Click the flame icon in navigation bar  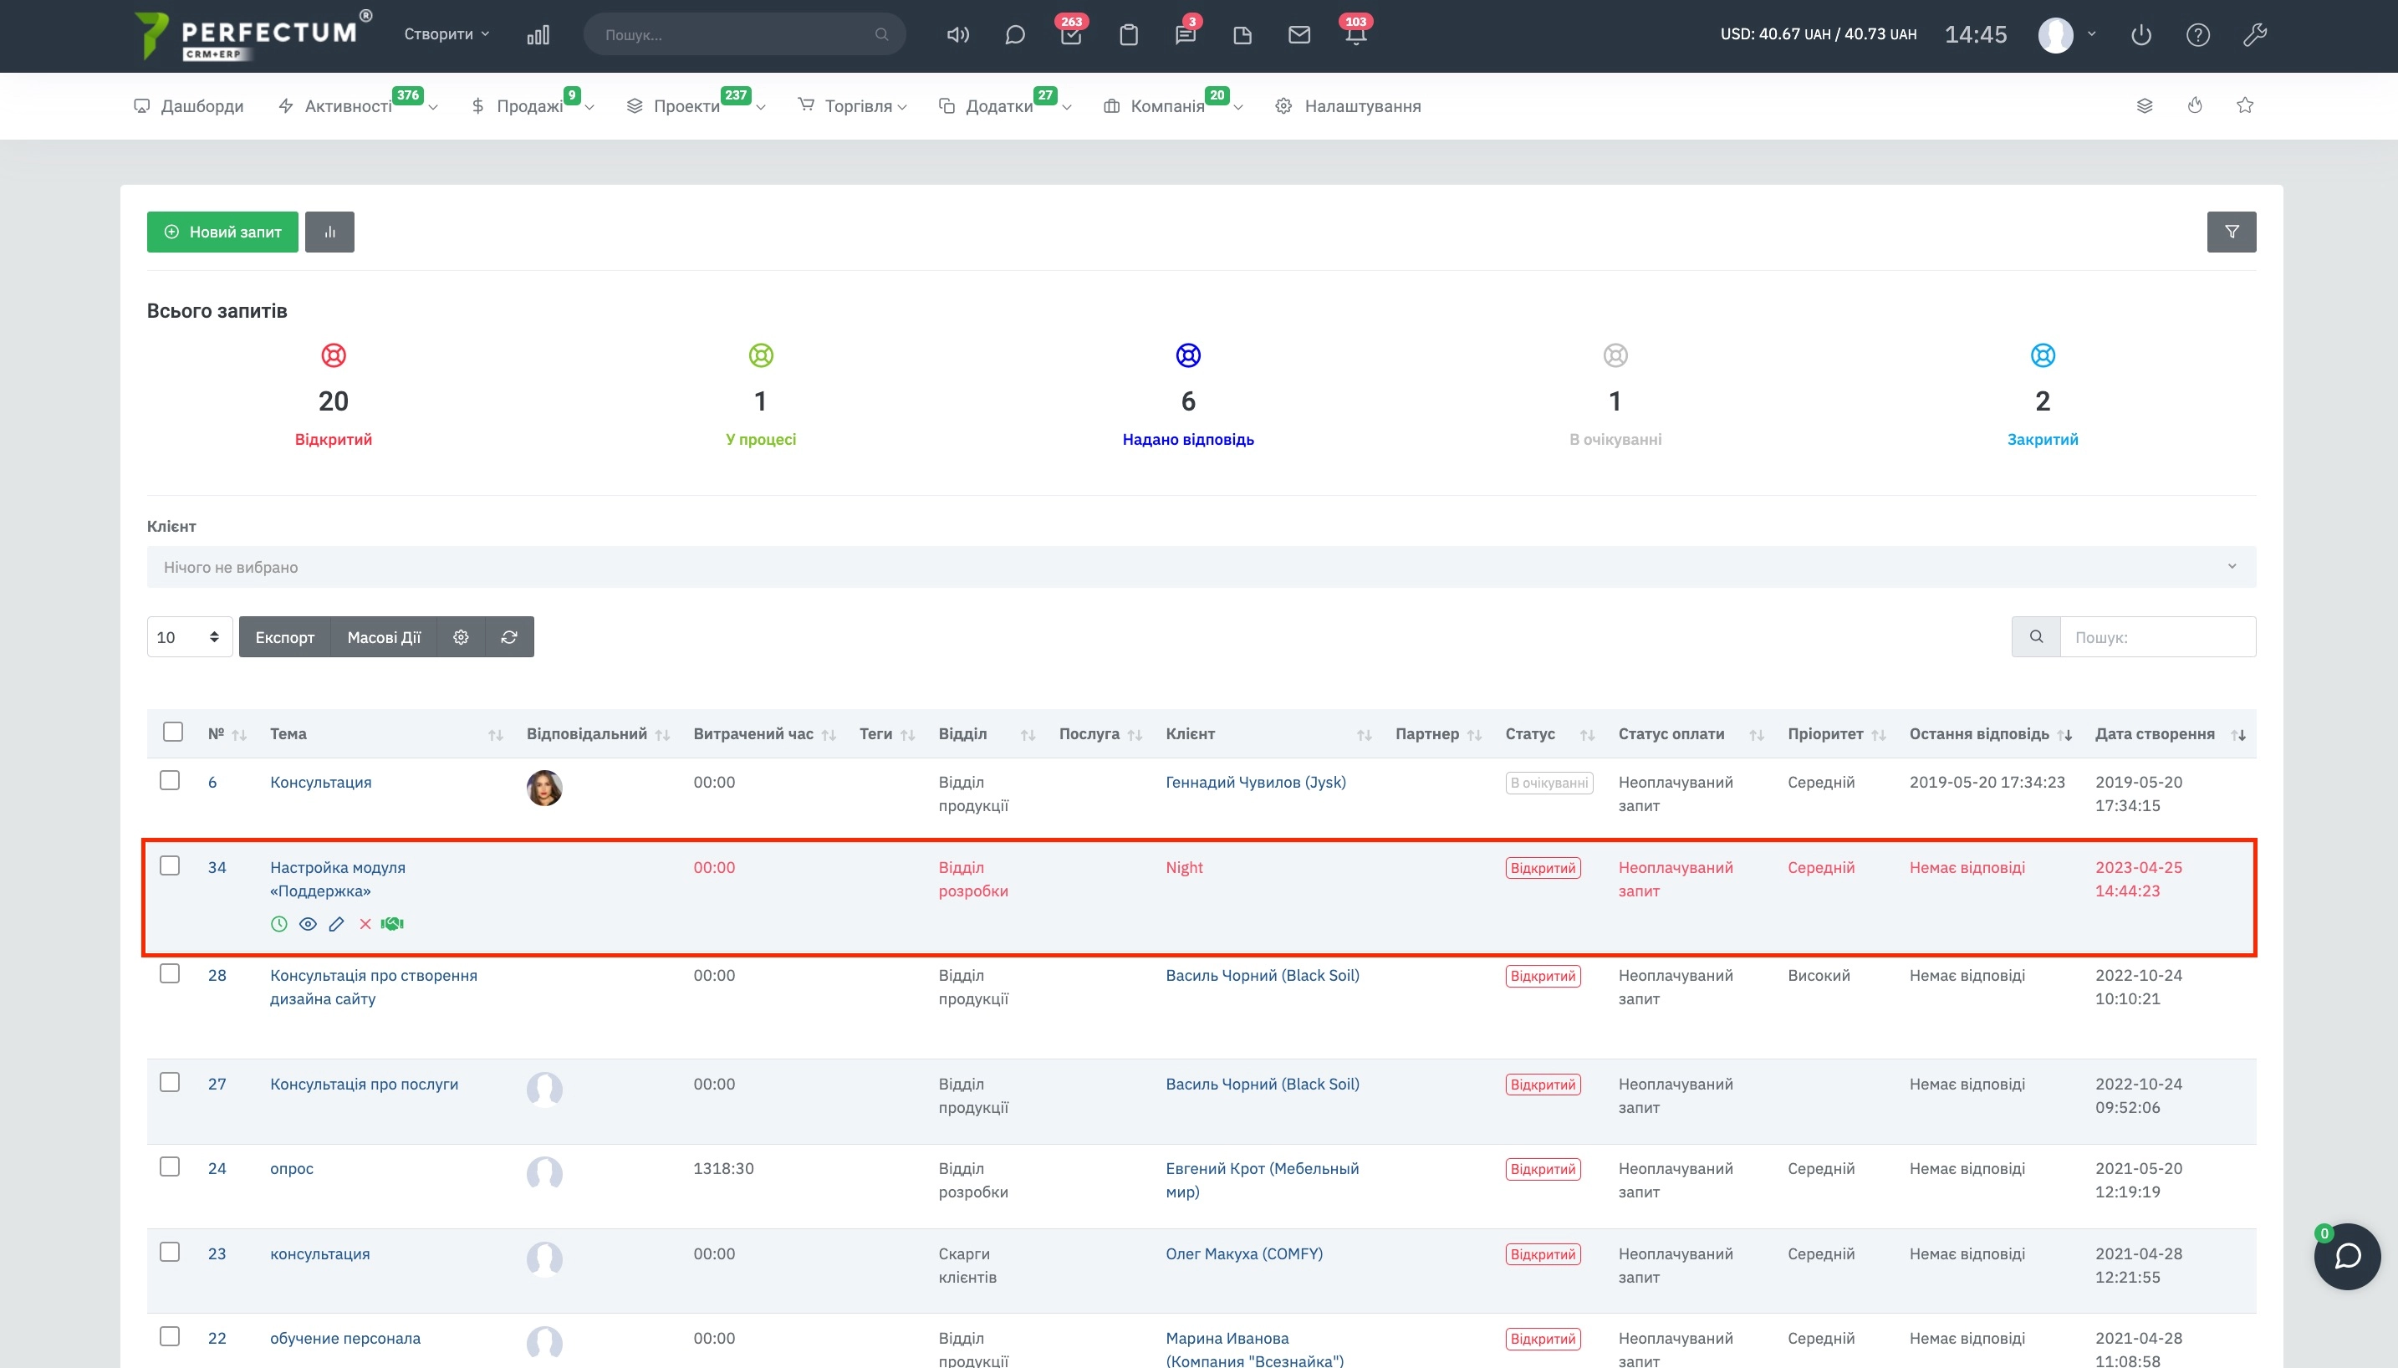click(x=2194, y=105)
